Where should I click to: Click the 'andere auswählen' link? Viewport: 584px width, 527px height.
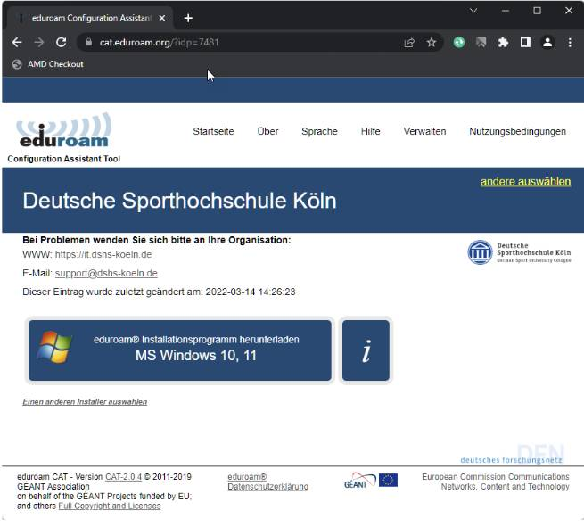pos(525,182)
